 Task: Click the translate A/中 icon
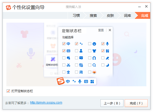tap(81, 65)
